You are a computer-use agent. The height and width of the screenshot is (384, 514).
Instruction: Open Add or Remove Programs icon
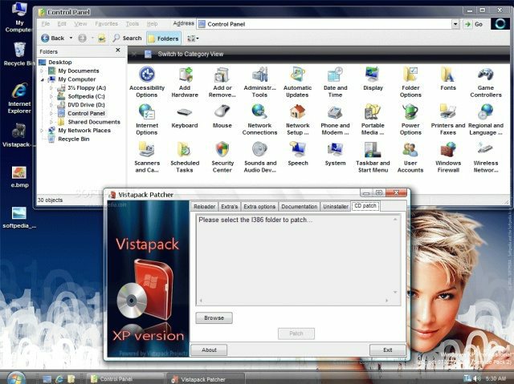(x=222, y=82)
